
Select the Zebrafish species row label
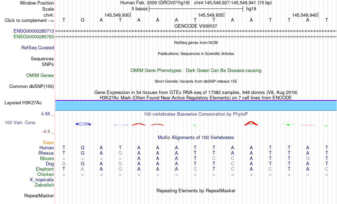pyautogui.click(x=44, y=185)
